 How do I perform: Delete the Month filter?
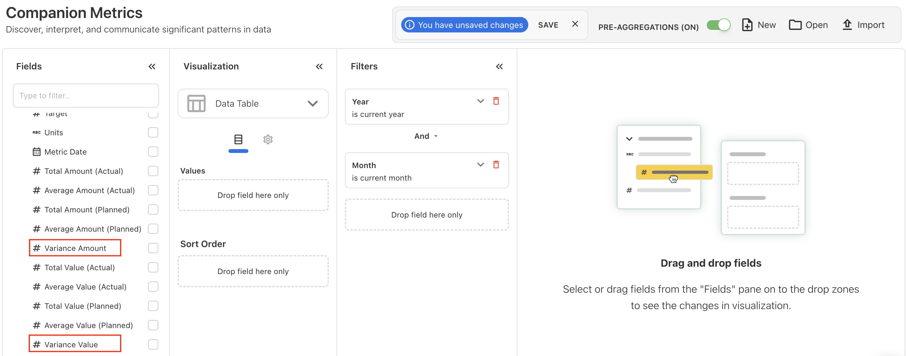pos(496,165)
